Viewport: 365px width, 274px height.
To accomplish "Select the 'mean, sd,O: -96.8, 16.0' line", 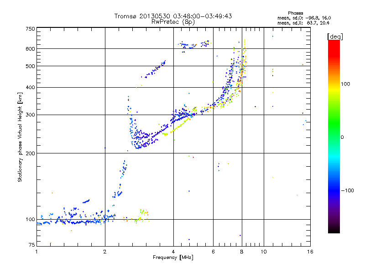I will 304,18.
